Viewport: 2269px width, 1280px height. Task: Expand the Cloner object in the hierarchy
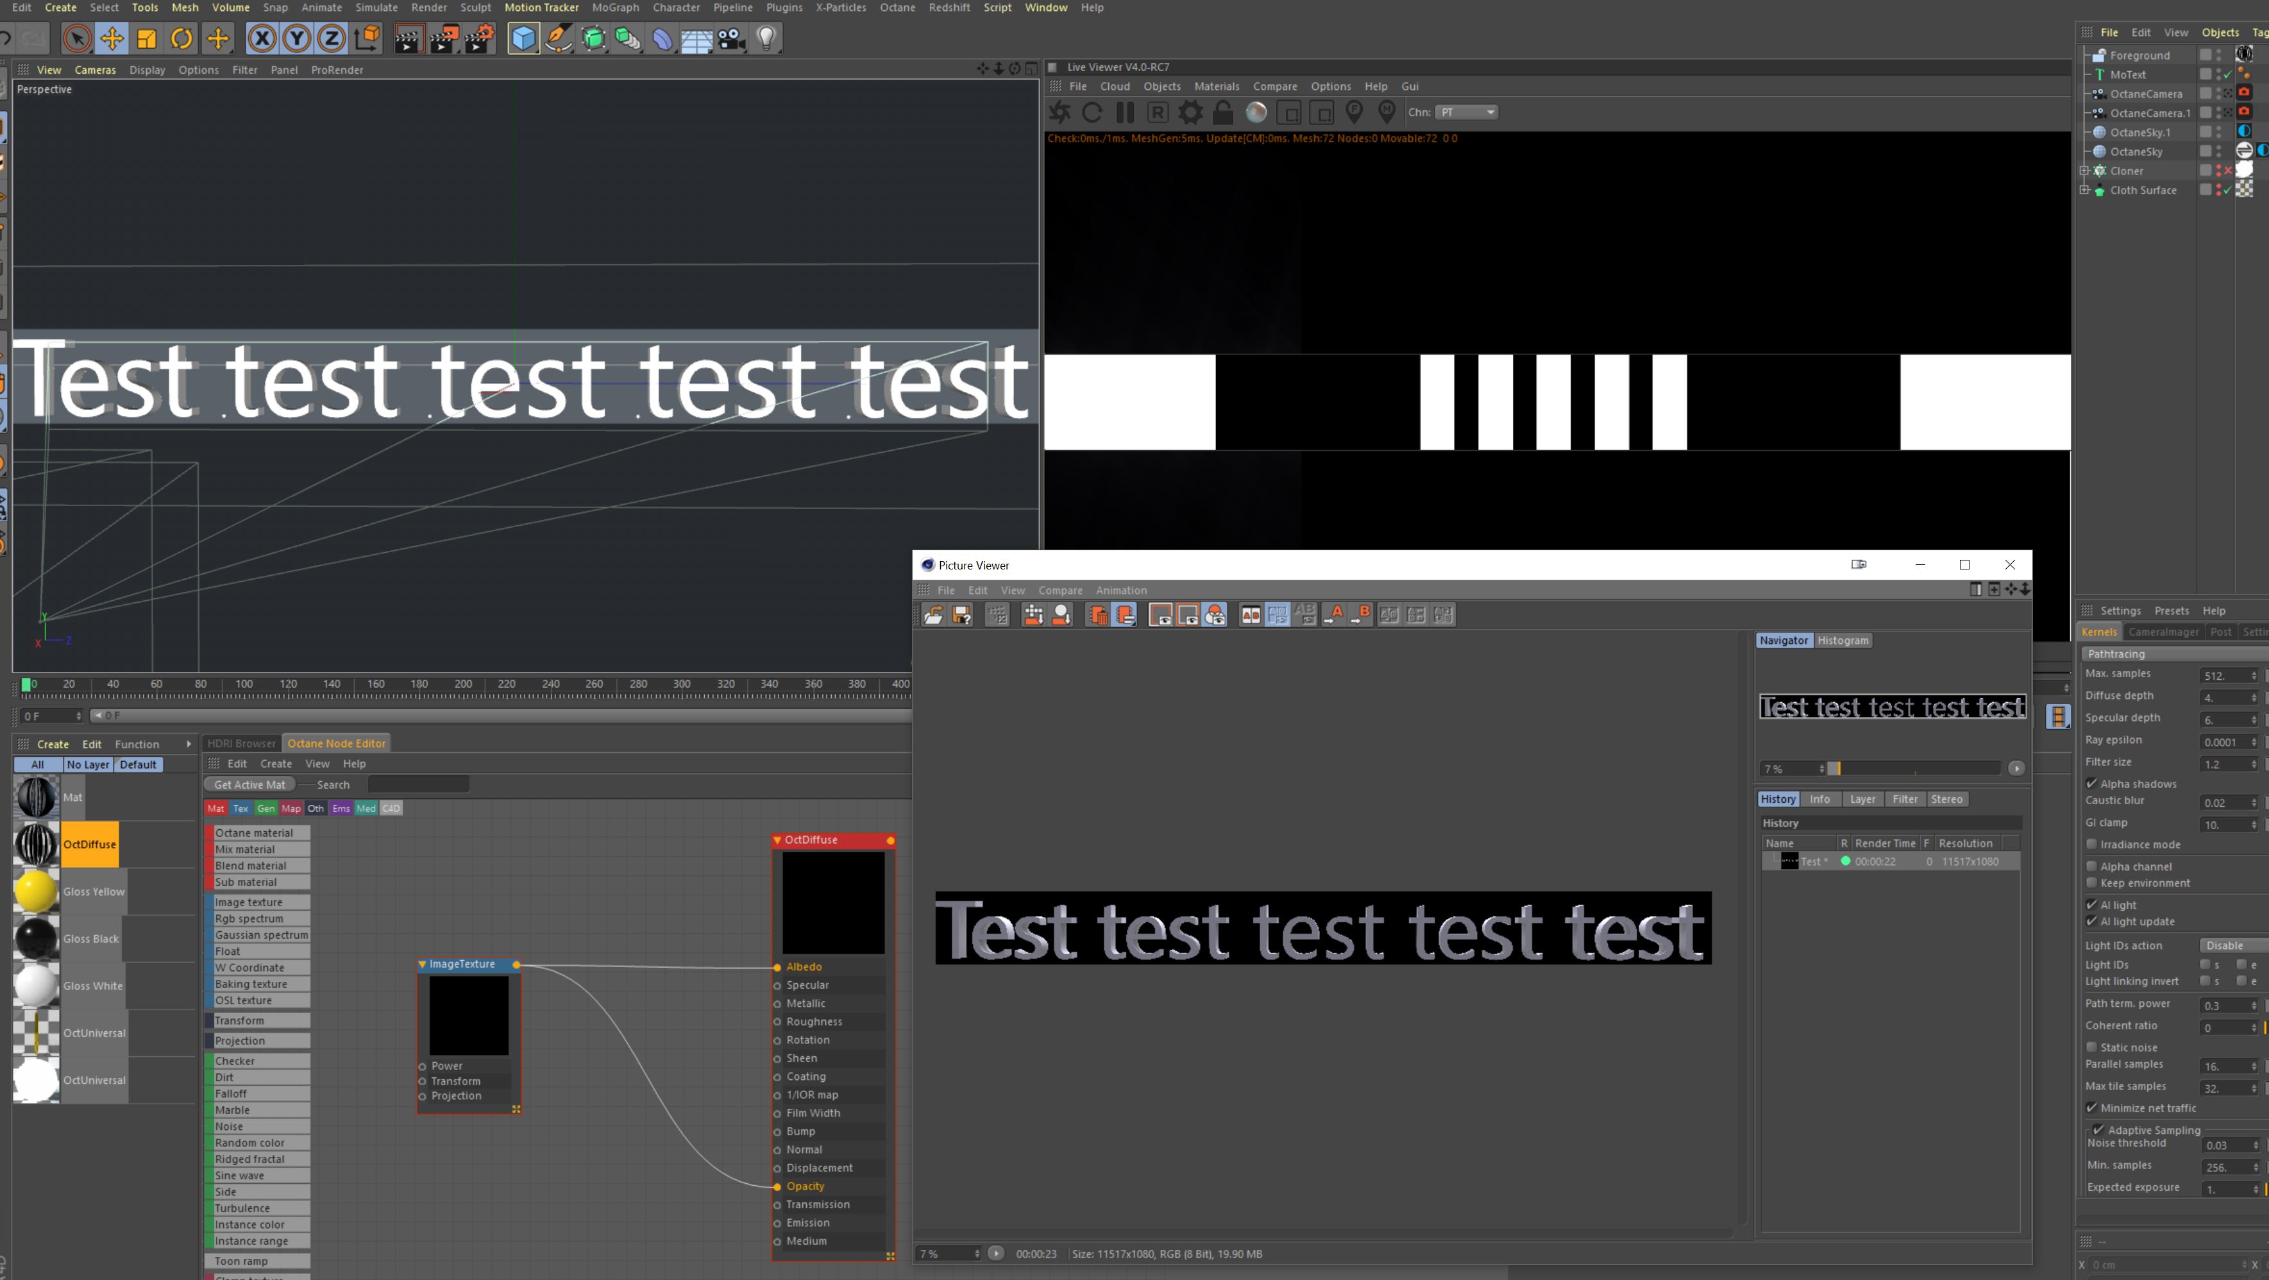2084,171
